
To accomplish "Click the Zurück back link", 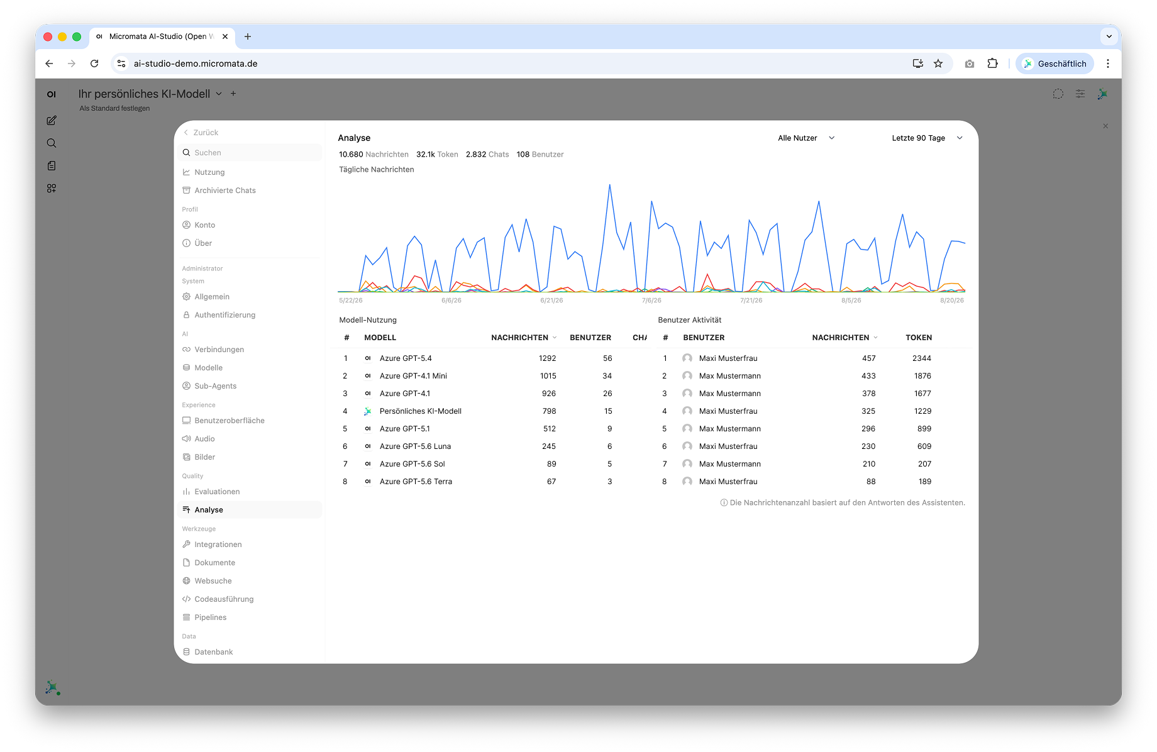I will point(201,133).
